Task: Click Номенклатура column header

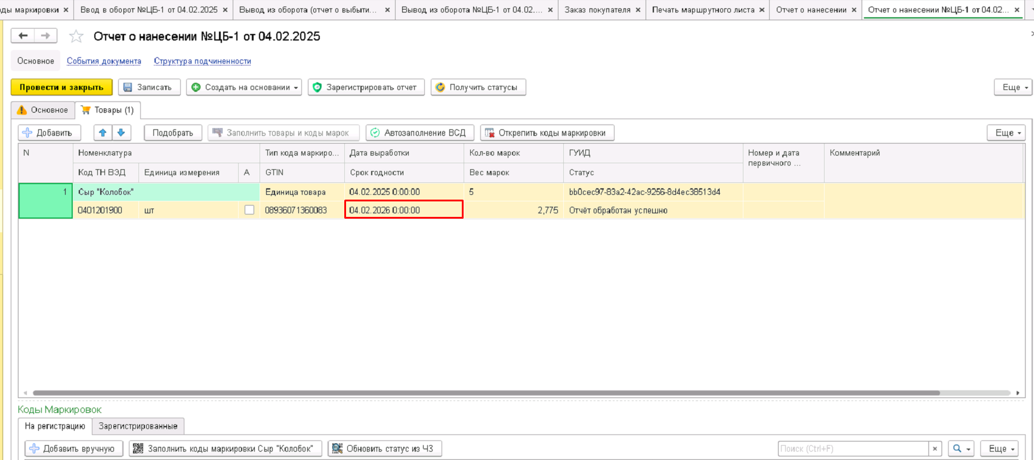Action: (x=166, y=153)
